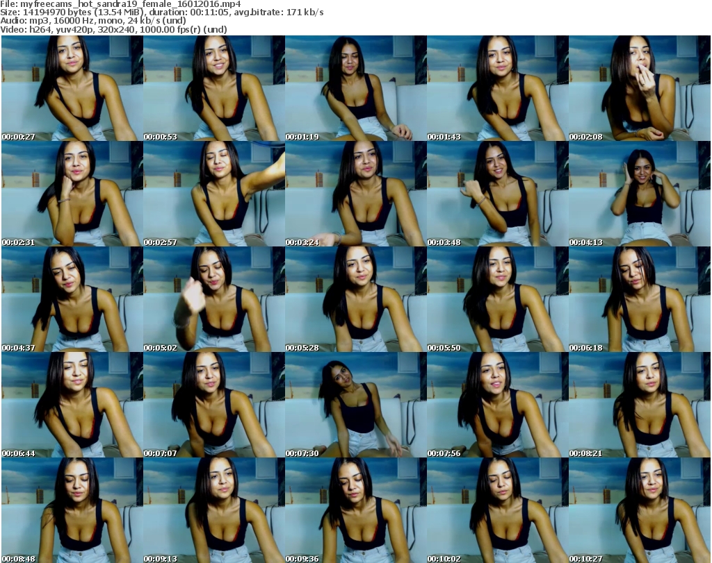Click the 'Audio: mp3, 16000 Hz' line
Viewport: 712px width, 563px height.
coord(93,21)
